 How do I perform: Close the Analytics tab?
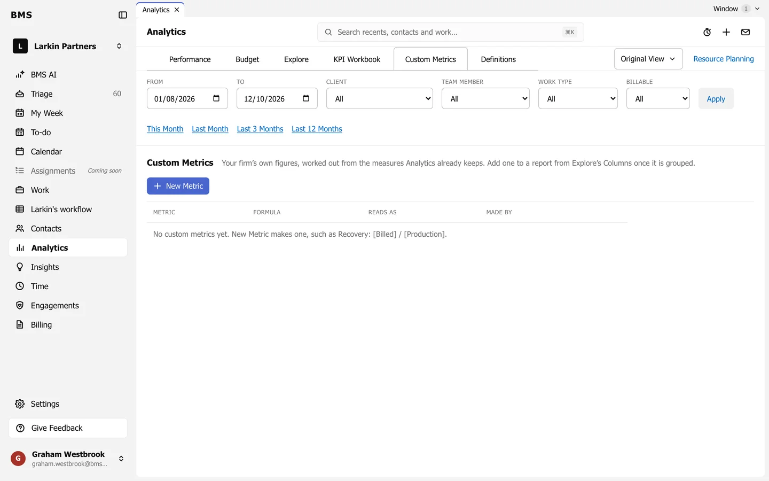tap(177, 10)
